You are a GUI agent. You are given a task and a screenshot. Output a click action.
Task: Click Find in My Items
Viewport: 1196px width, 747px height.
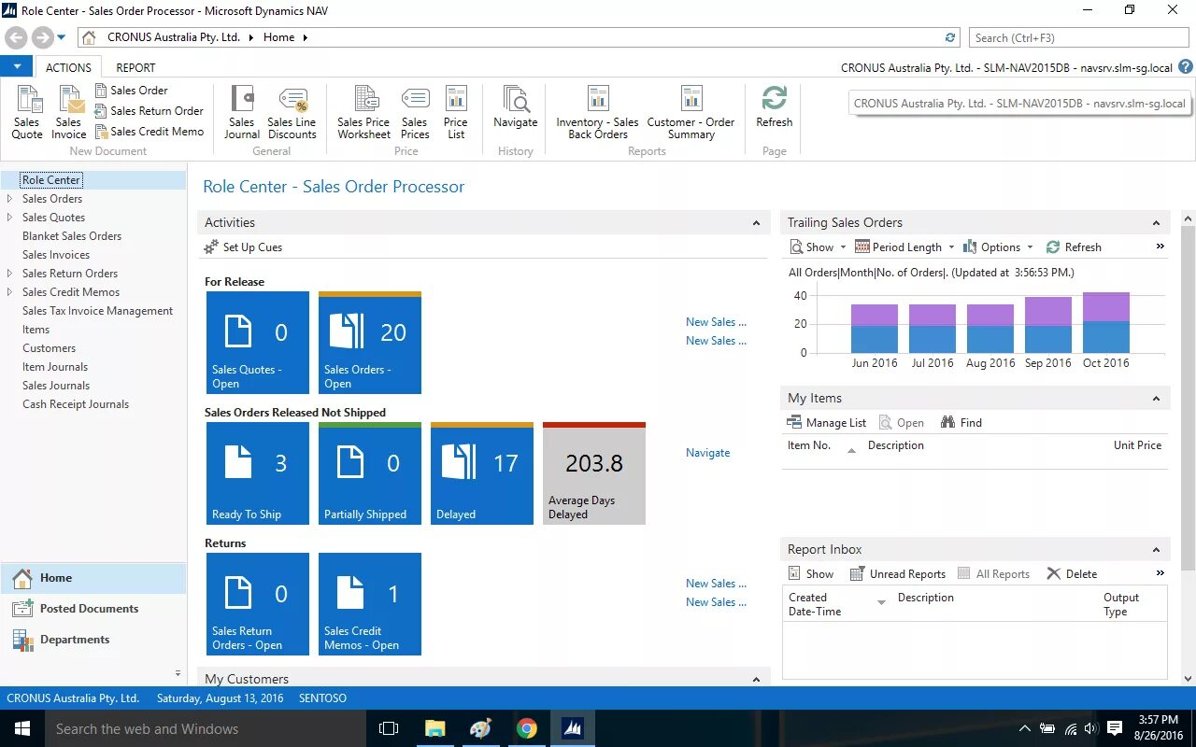(961, 423)
